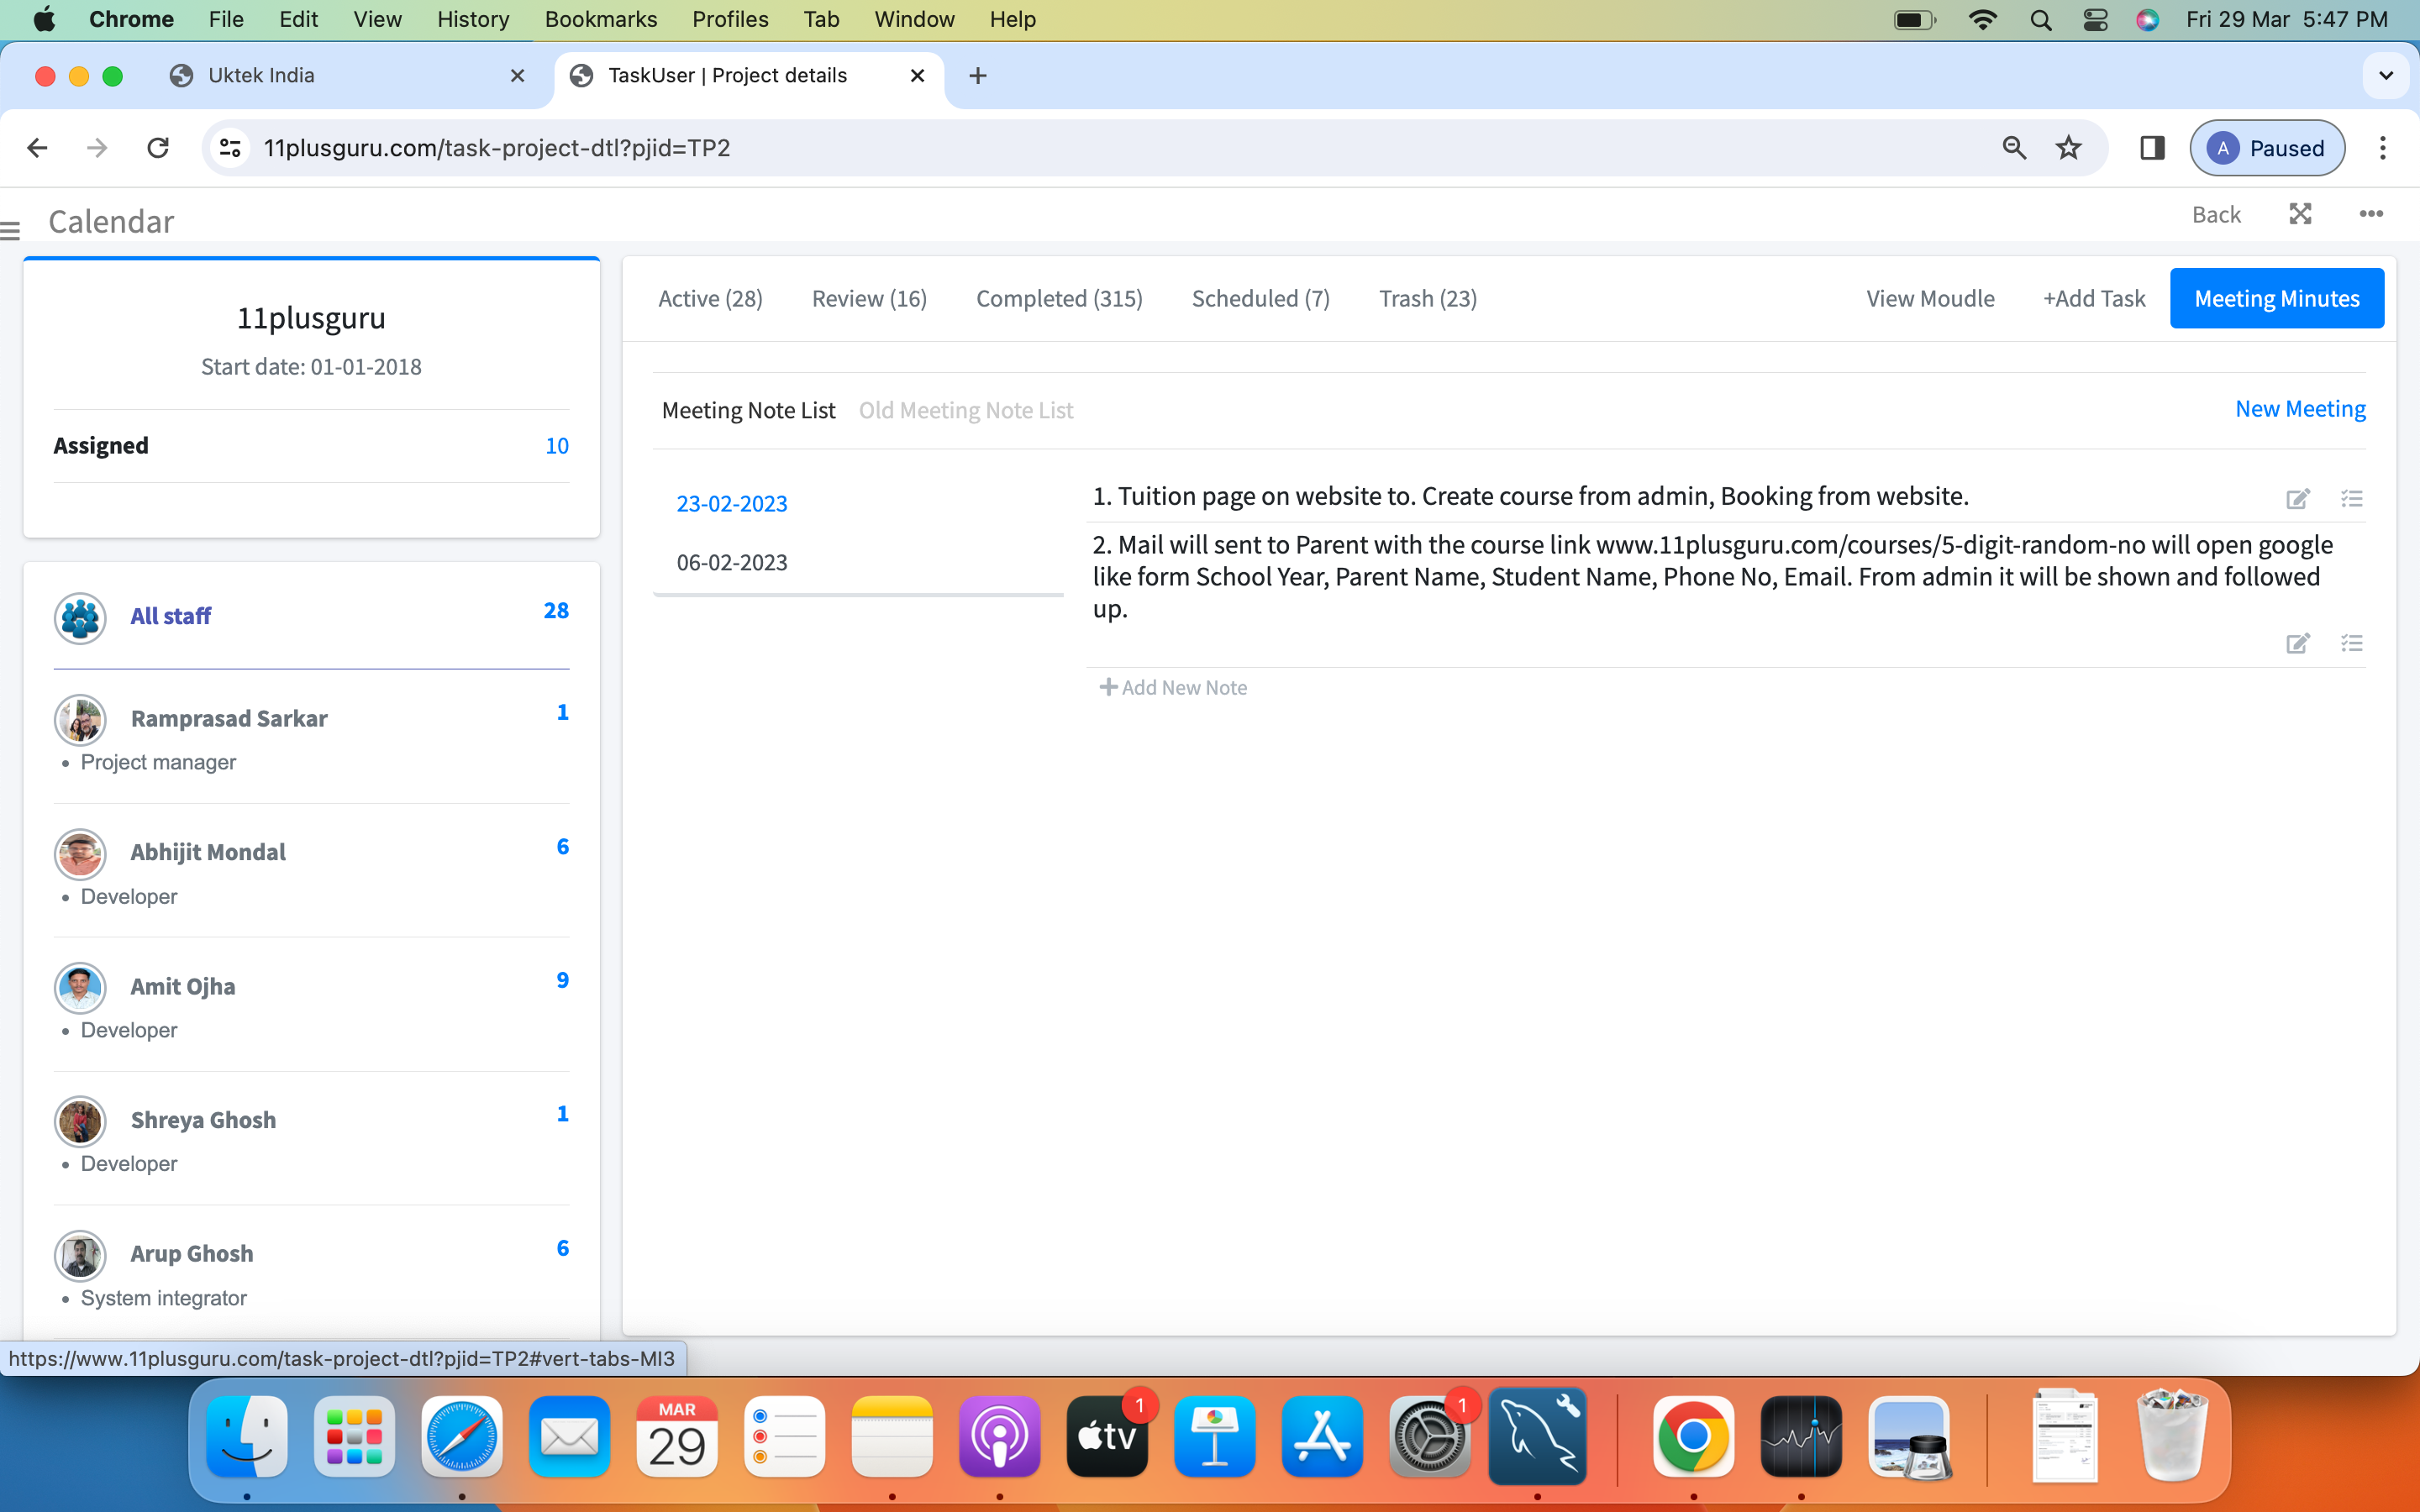Expand the tab search chevron
Image resolution: width=2420 pixels, height=1512 pixels.
click(x=2386, y=76)
